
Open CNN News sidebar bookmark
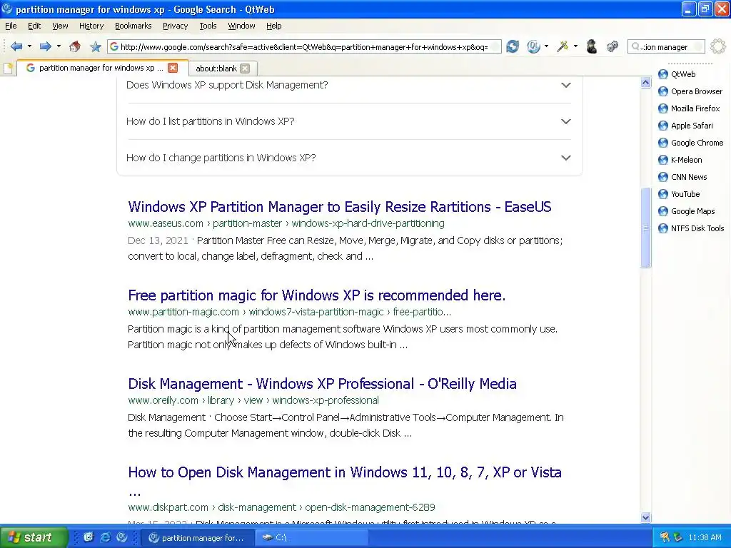682,177
